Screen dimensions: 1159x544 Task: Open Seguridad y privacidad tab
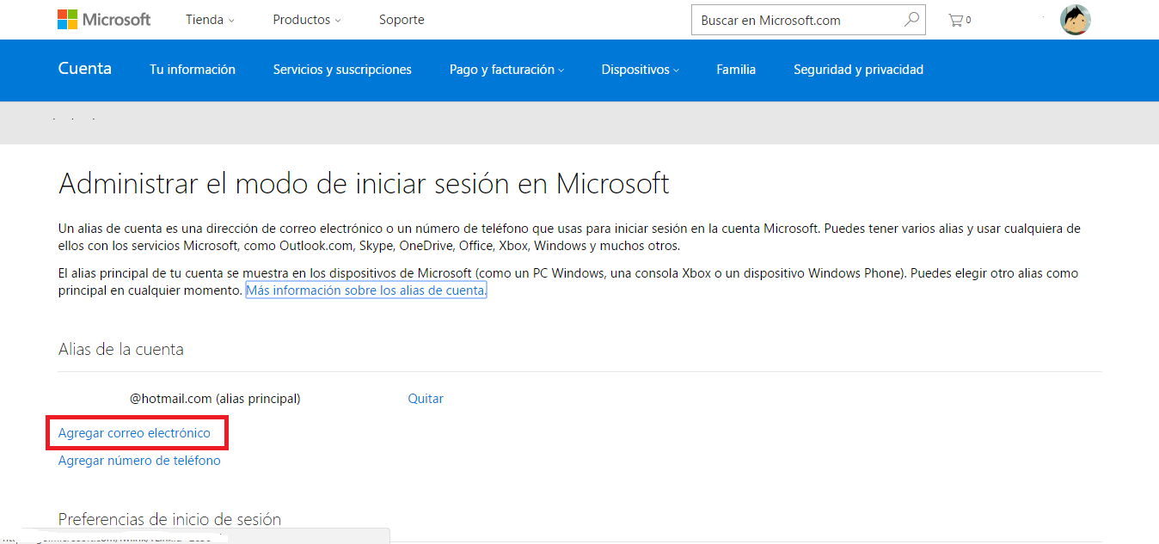click(858, 70)
